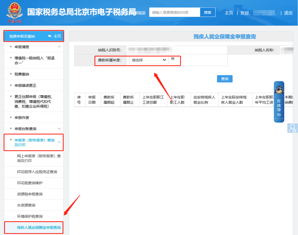This screenshot has width=298, height=235.
Task: Expand the 申报清册 menu chevron
Action: click(59, 47)
